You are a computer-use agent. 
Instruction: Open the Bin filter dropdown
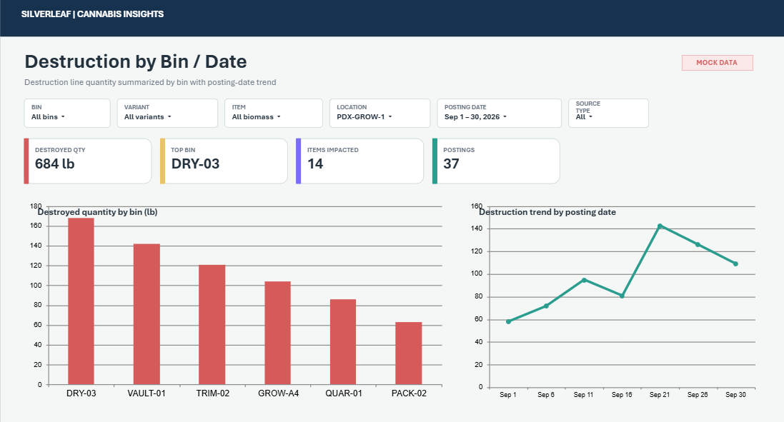pos(67,113)
